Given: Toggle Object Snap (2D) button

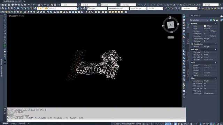Looking at the screenshot, I should coord(170,124).
